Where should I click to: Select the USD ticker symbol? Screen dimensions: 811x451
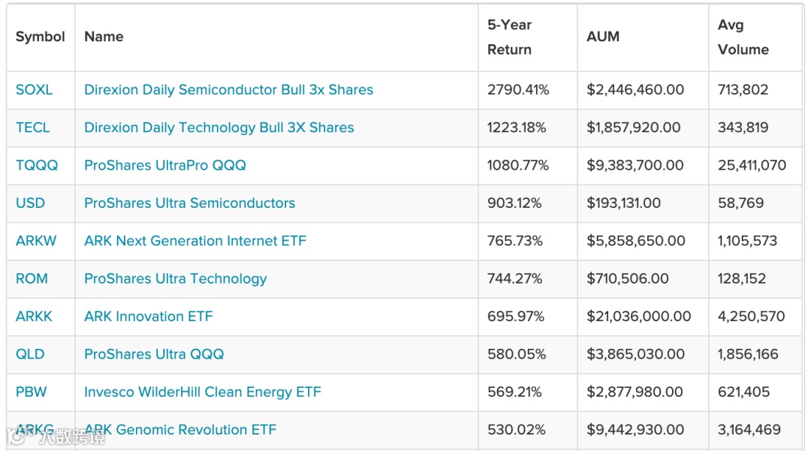click(30, 203)
